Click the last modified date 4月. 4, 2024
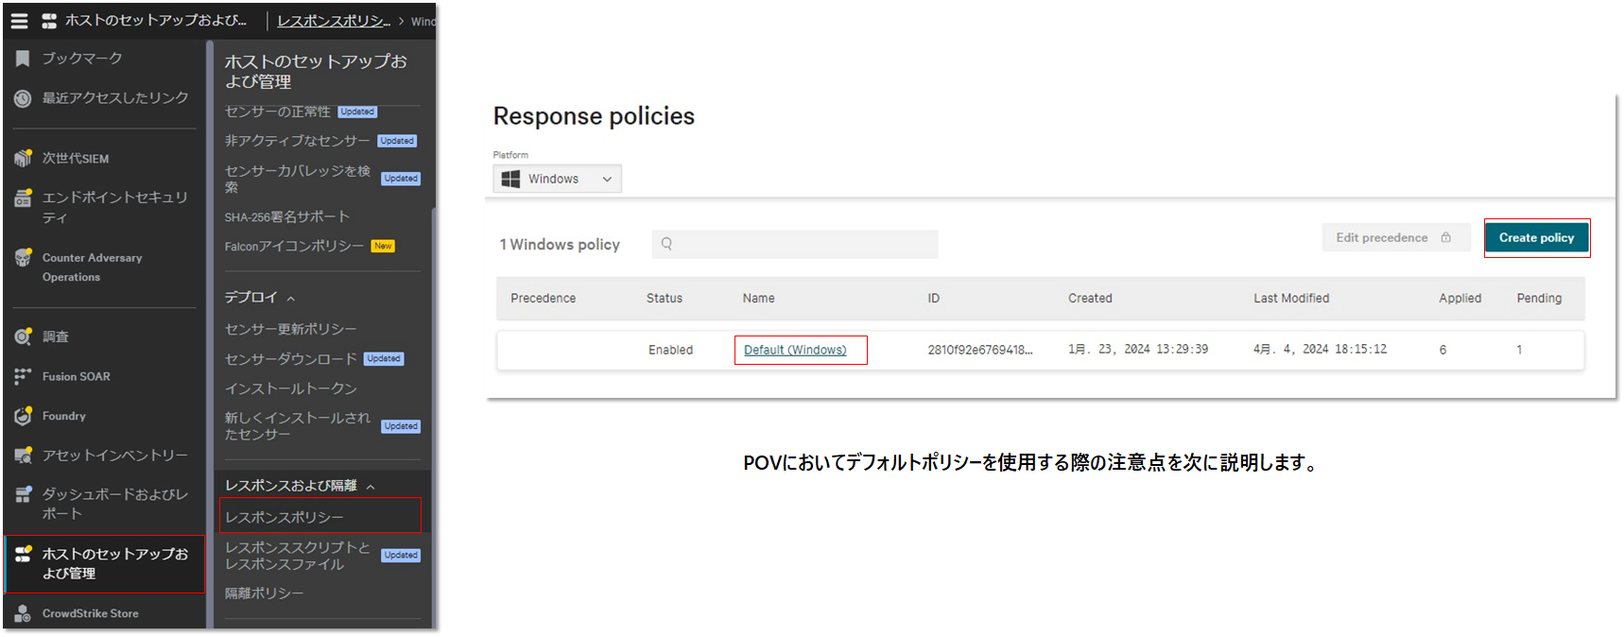Viewport: 1624px width, 637px height. click(x=1321, y=350)
